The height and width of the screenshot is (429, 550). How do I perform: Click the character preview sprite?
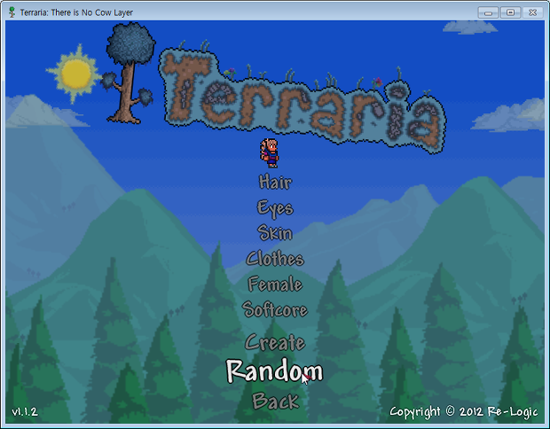coord(270,152)
